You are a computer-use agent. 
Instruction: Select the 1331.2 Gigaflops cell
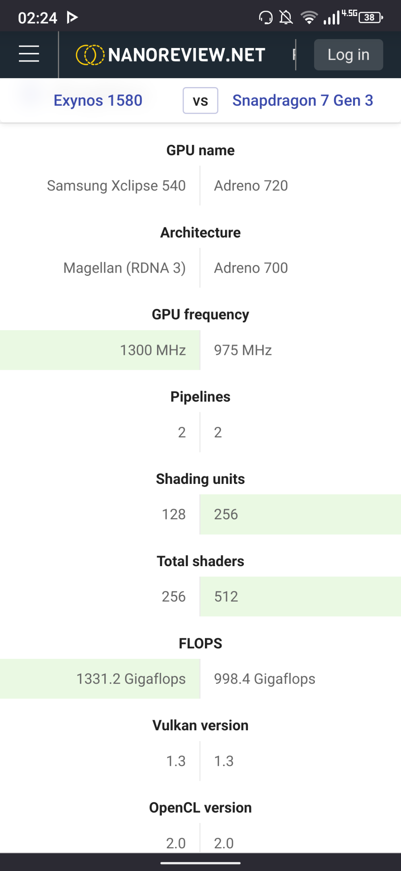100,679
